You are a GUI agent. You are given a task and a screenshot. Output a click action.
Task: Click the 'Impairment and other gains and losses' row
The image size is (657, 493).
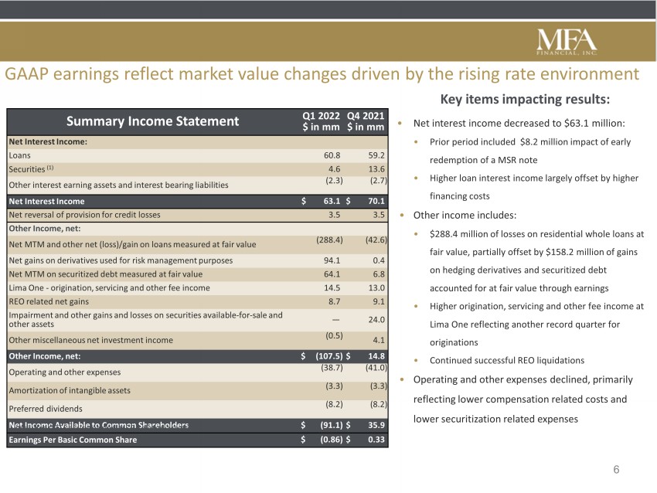146,320
